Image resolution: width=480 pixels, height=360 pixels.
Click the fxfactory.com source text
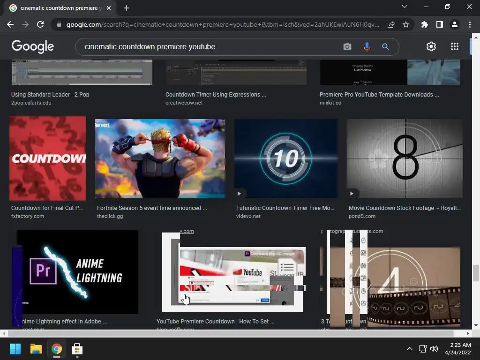tap(28, 216)
